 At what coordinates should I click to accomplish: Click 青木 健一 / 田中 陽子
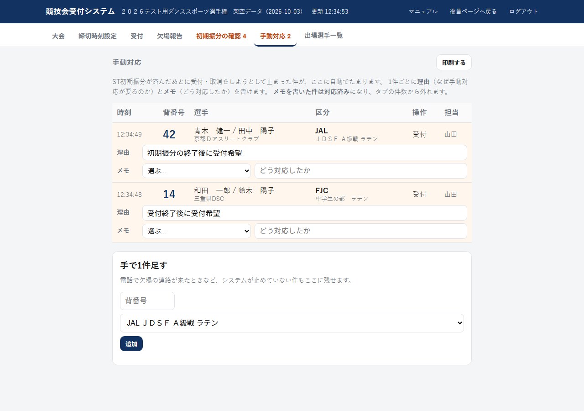tap(234, 131)
